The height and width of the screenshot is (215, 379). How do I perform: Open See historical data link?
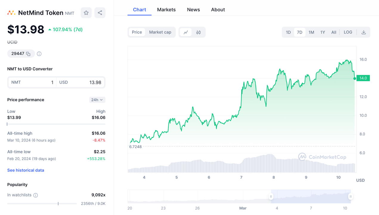(x=26, y=170)
